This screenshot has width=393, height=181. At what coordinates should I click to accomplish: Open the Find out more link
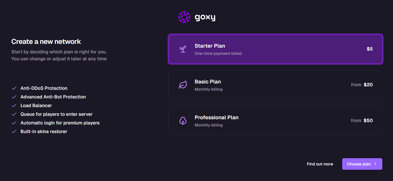coord(320,164)
